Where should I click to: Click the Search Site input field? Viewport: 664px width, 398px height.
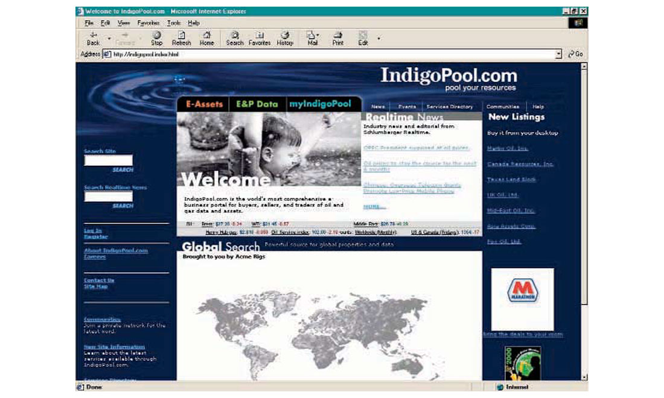point(109,160)
